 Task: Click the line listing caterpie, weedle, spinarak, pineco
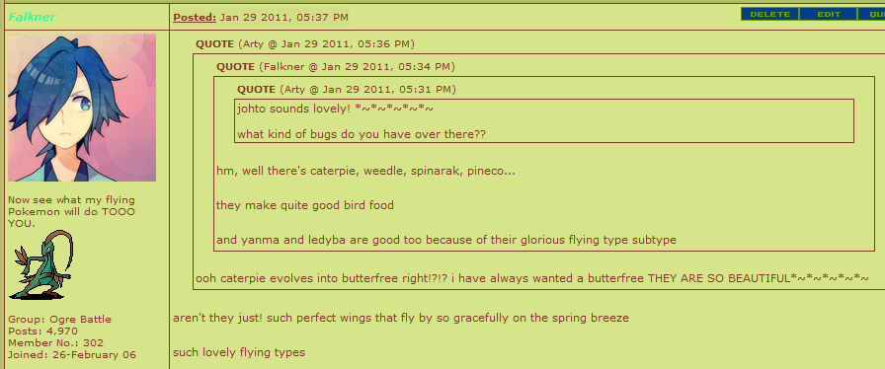[365, 171]
